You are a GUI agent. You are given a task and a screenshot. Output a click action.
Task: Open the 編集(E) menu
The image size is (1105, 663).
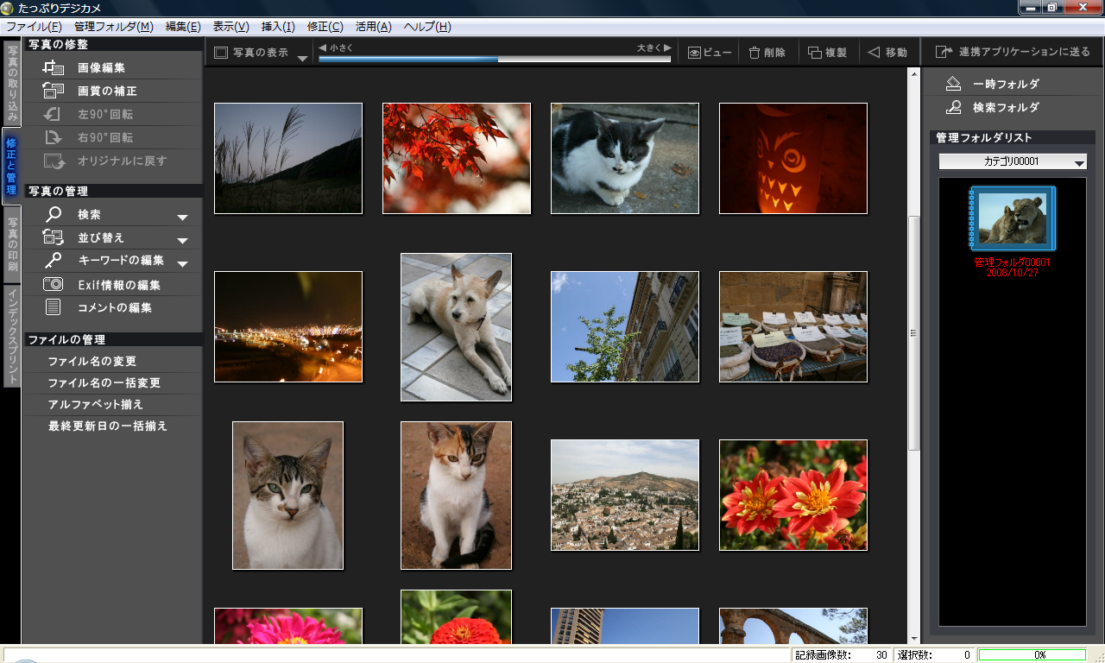tap(183, 27)
